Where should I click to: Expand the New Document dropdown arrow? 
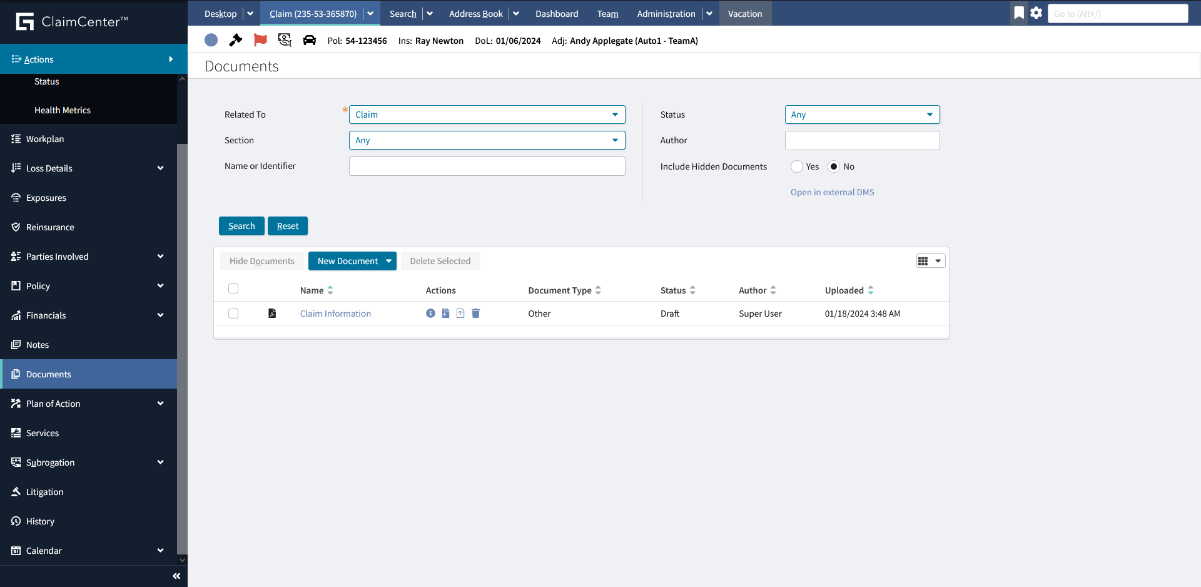click(x=389, y=261)
